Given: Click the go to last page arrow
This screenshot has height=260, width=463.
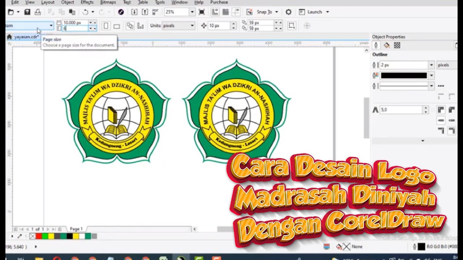Looking at the screenshot, I should [x=54, y=229].
